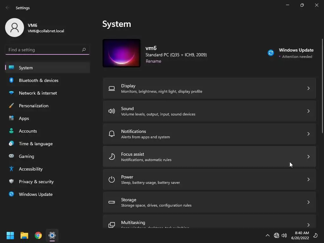This screenshot has height=243, width=324.
Task: Select System in the sidebar
Action: [x=47, y=68]
